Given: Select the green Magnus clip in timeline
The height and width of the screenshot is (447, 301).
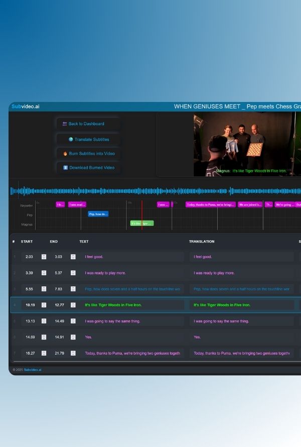Looking at the screenshot, I should tap(142, 223).
